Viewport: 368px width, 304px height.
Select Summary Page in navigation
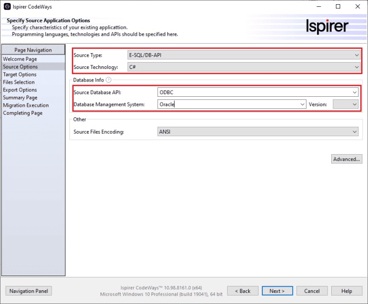click(20, 97)
